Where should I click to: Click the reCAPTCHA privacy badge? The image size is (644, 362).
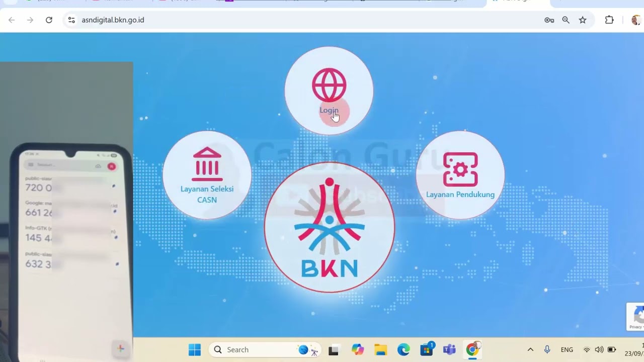pyautogui.click(x=635, y=317)
